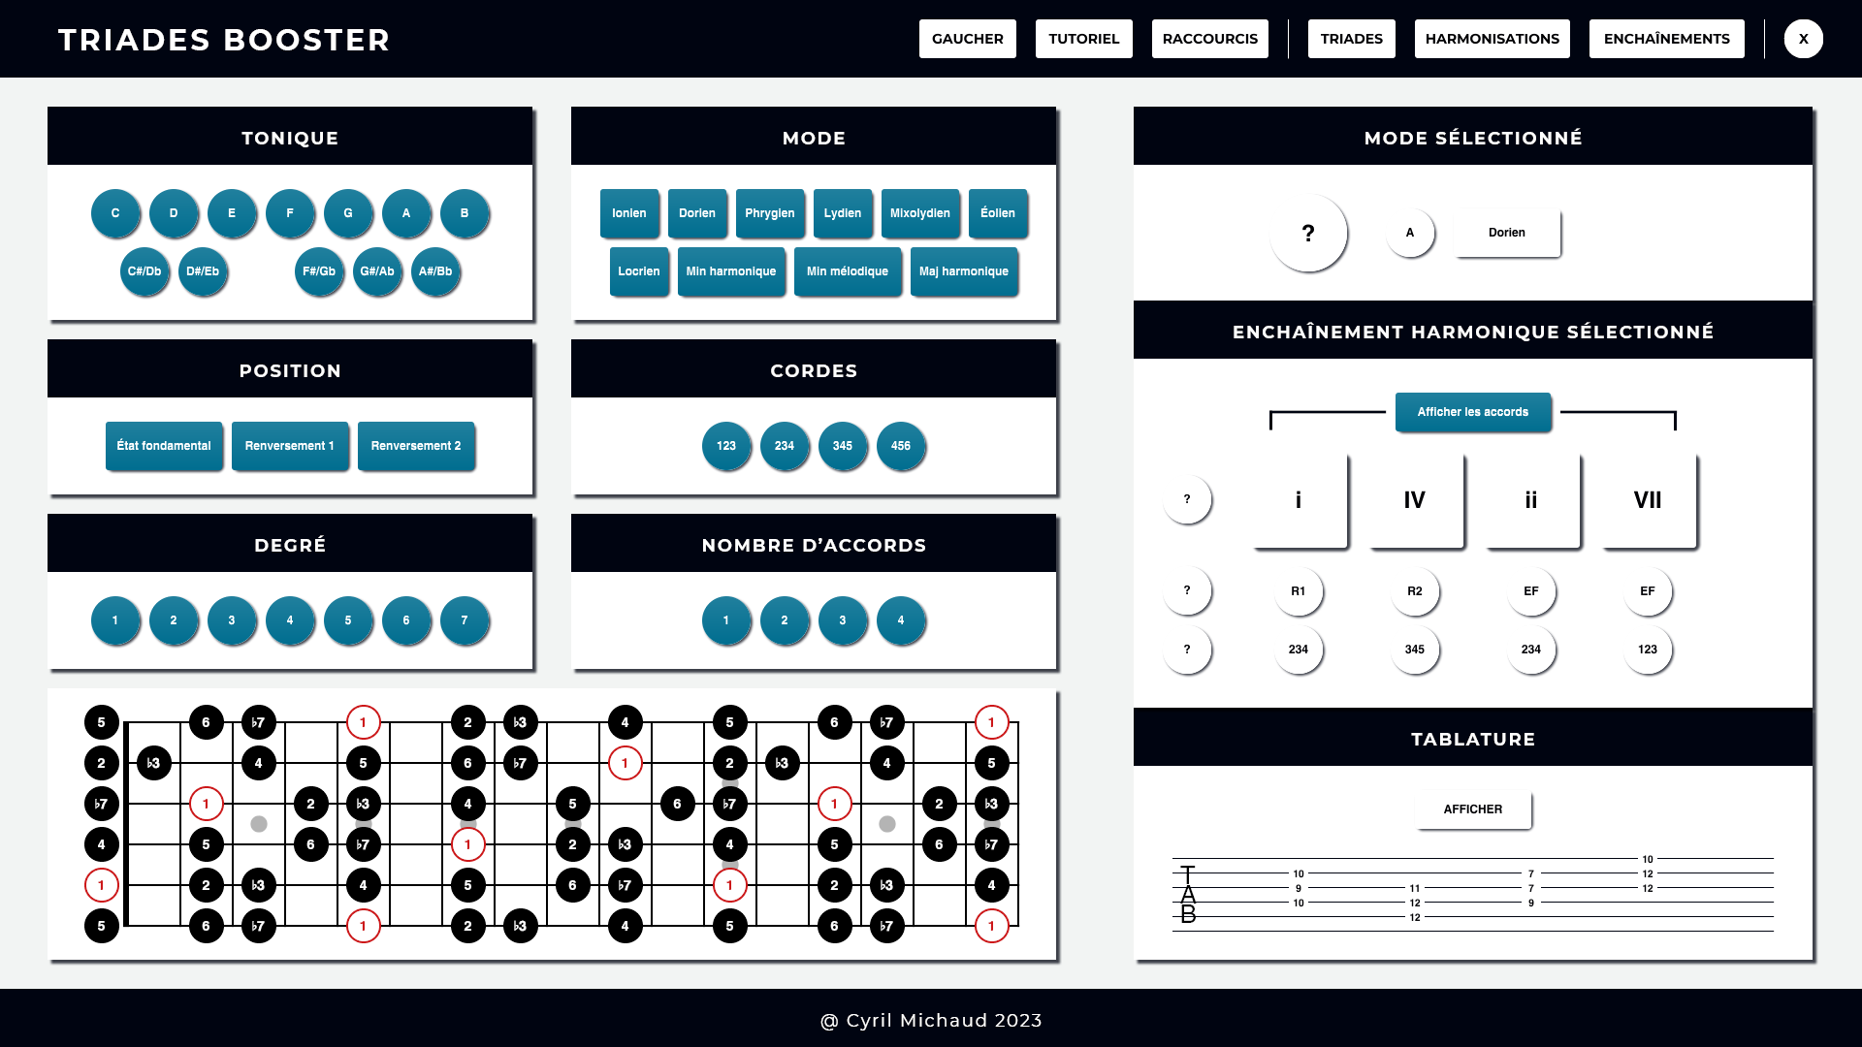Image resolution: width=1862 pixels, height=1047 pixels.
Task: Select the C#/Db tonic note
Action: pos(144,271)
